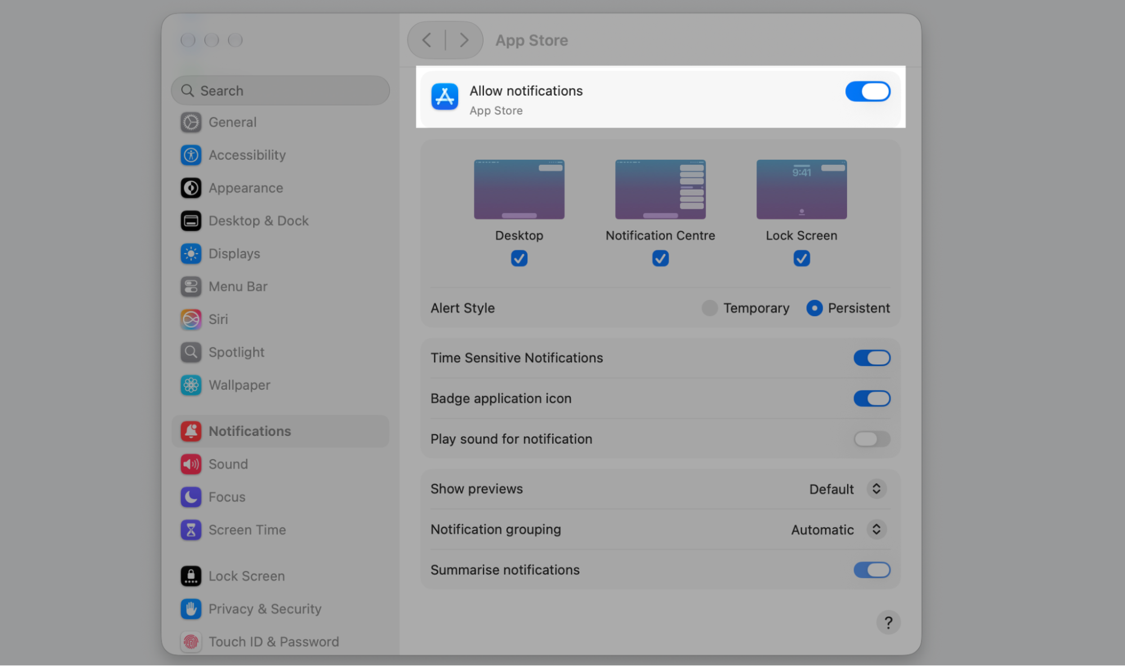
Task: Click the Lock Screen preview thumbnail
Action: pyautogui.click(x=801, y=190)
